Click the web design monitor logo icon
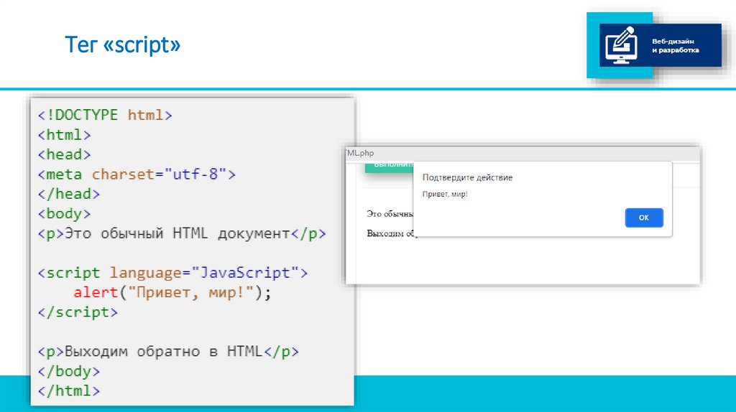The height and width of the screenshot is (412, 736). pos(621,45)
